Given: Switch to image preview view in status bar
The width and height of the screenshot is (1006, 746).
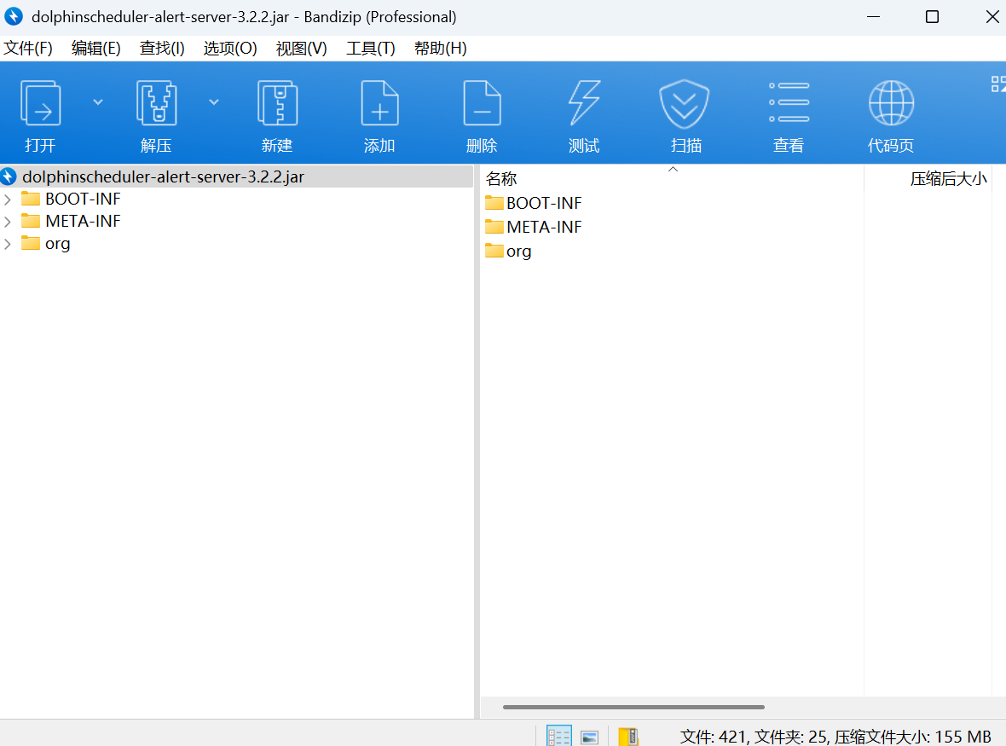Looking at the screenshot, I should 590,737.
